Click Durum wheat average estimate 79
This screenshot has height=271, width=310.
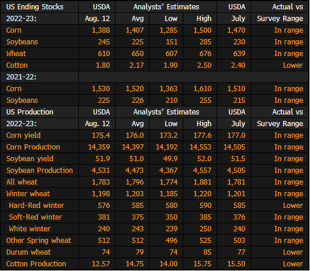140,252
